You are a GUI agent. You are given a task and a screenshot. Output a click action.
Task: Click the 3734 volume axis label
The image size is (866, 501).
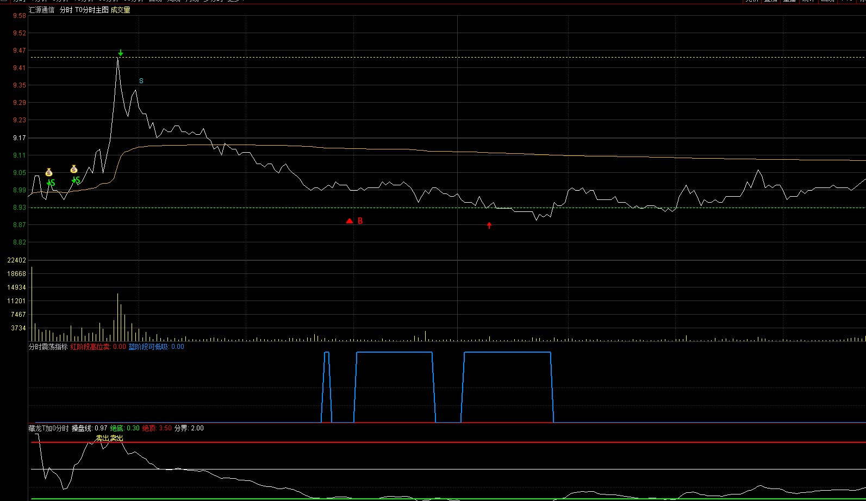click(18, 328)
